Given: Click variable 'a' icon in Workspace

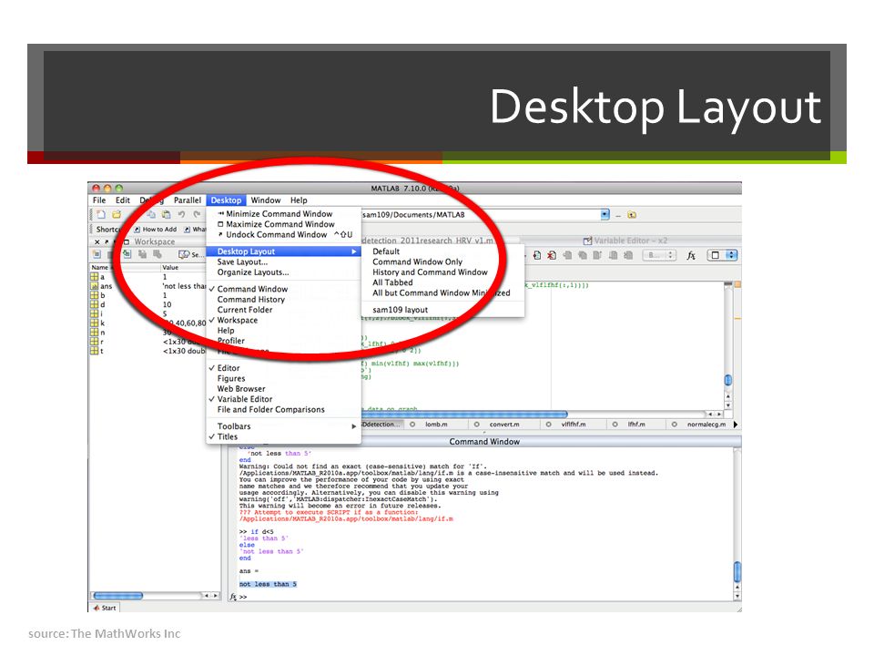Looking at the screenshot, I should pyautogui.click(x=94, y=277).
